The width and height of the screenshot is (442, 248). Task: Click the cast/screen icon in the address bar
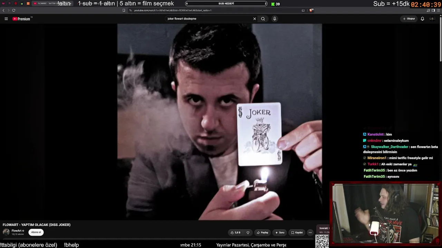click(303, 10)
